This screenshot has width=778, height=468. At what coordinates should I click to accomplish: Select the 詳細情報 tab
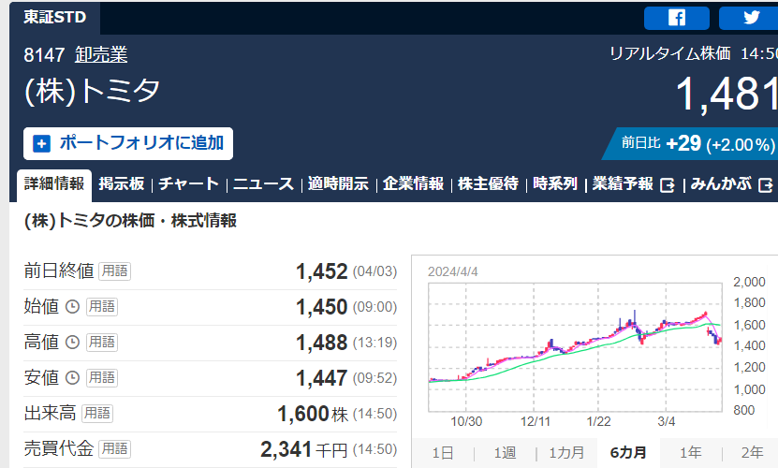[x=54, y=184]
